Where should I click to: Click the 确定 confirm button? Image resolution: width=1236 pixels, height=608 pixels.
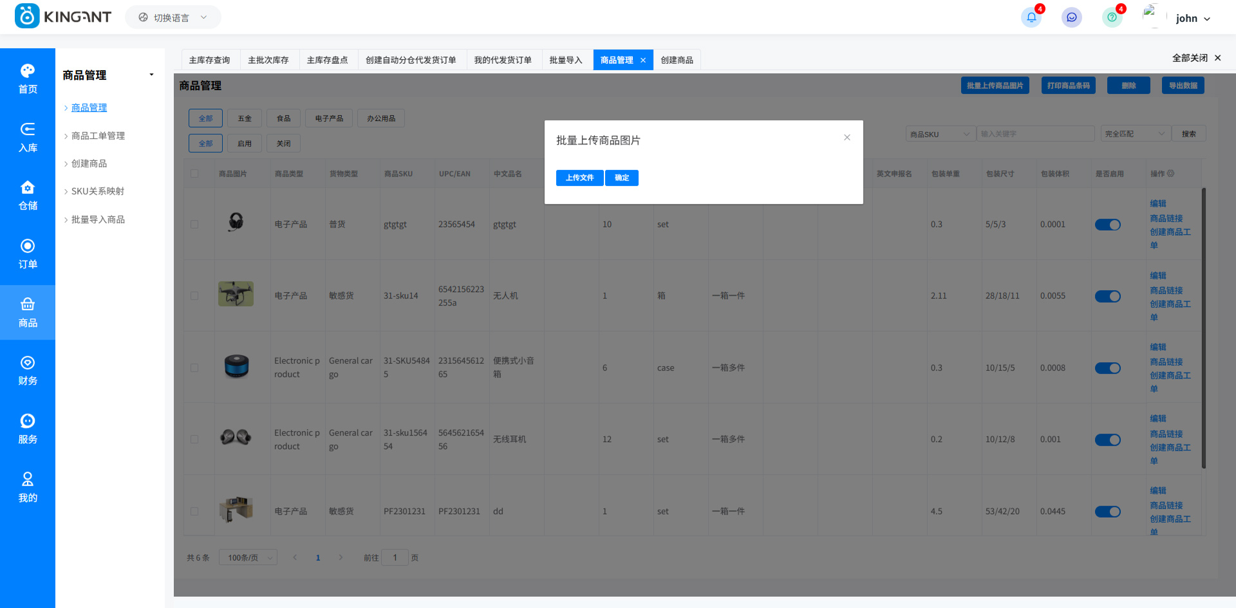622,178
